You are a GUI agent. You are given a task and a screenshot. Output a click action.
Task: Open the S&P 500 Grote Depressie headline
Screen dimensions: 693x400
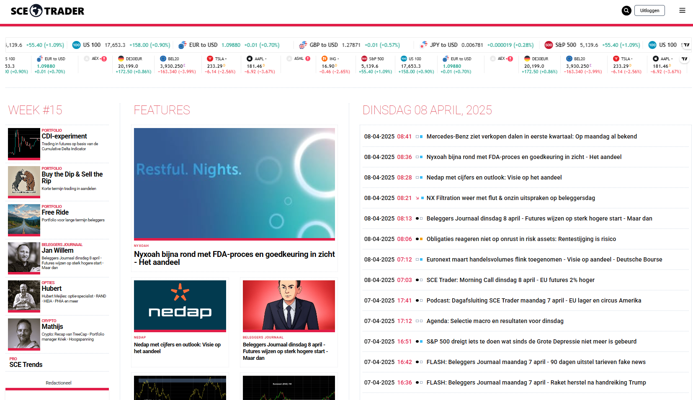tap(531, 341)
